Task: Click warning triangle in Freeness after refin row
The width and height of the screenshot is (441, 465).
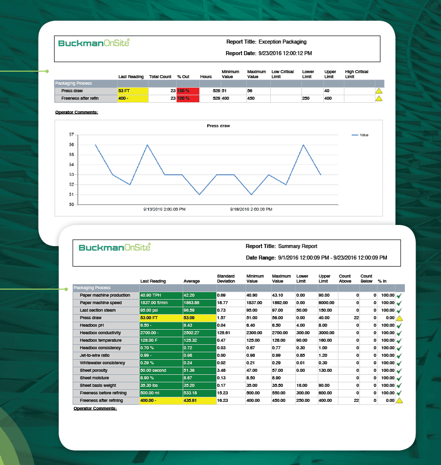Action: 379,98
